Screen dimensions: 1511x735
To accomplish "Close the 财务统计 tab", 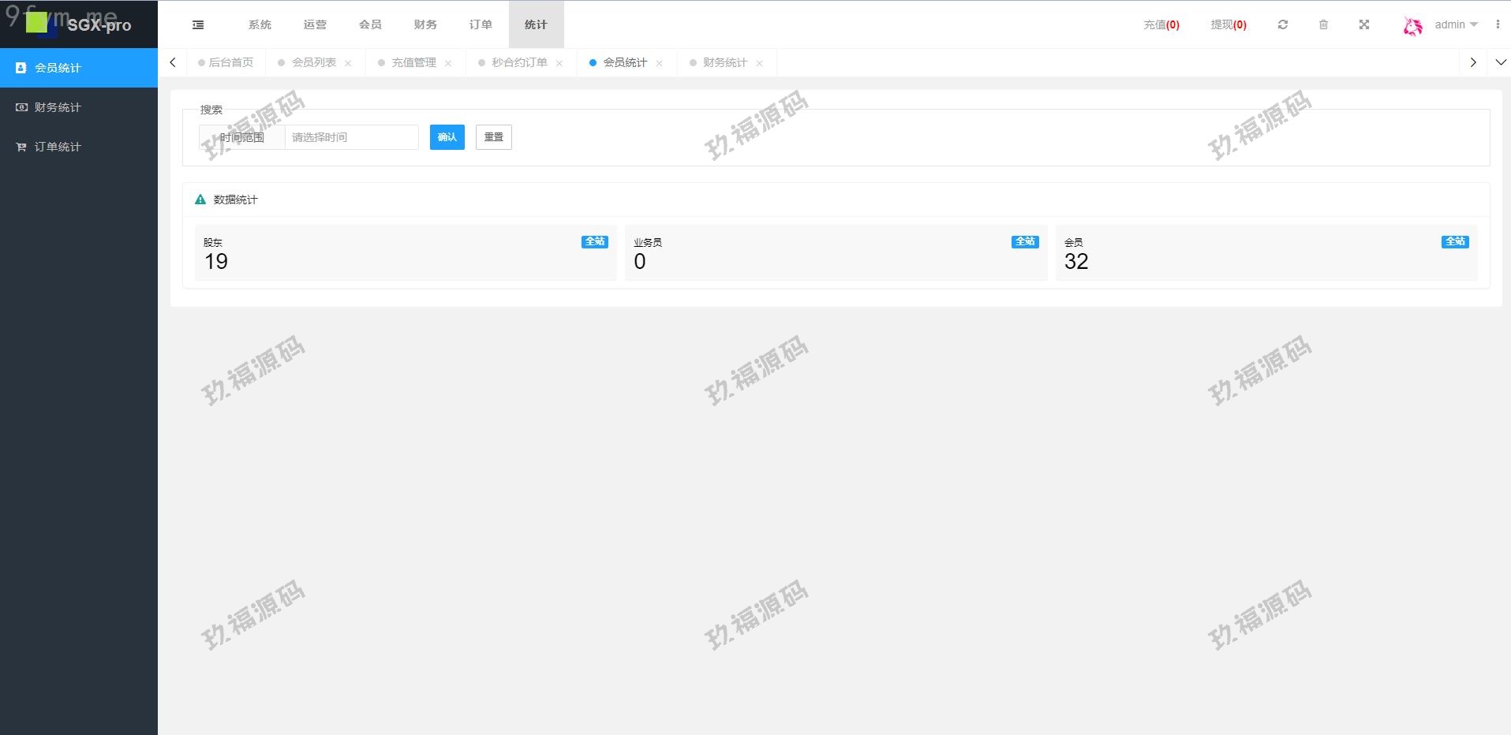I will pos(759,63).
